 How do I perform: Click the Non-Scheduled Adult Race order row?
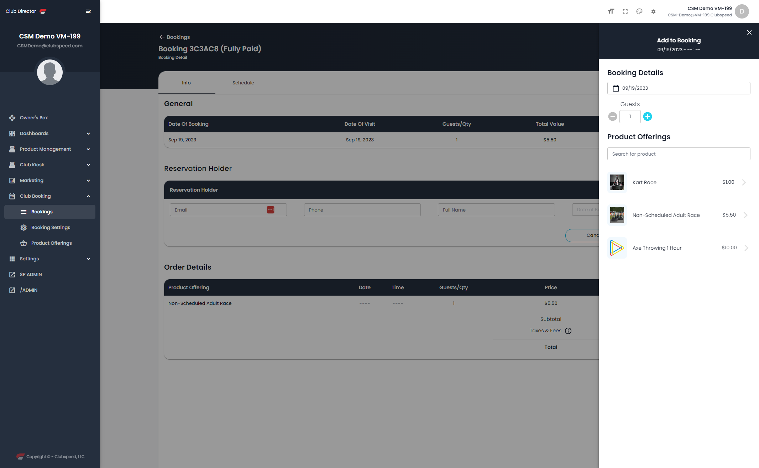tap(381, 303)
